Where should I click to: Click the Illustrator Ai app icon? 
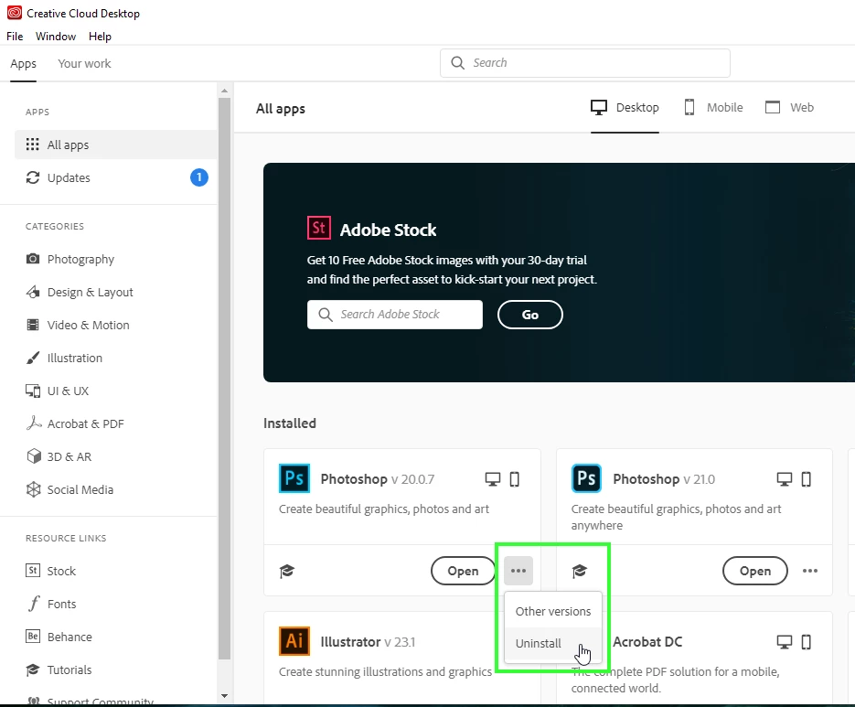[x=294, y=641]
